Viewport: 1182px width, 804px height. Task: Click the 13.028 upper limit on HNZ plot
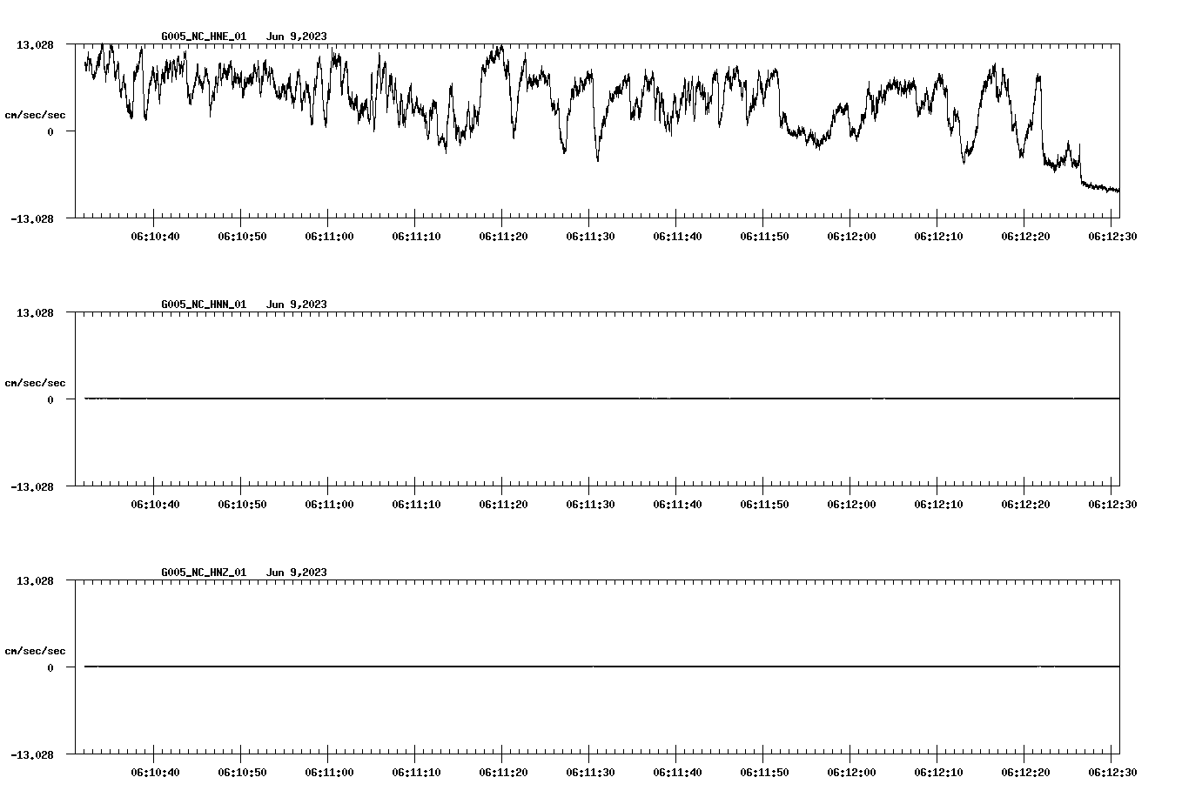(36, 580)
